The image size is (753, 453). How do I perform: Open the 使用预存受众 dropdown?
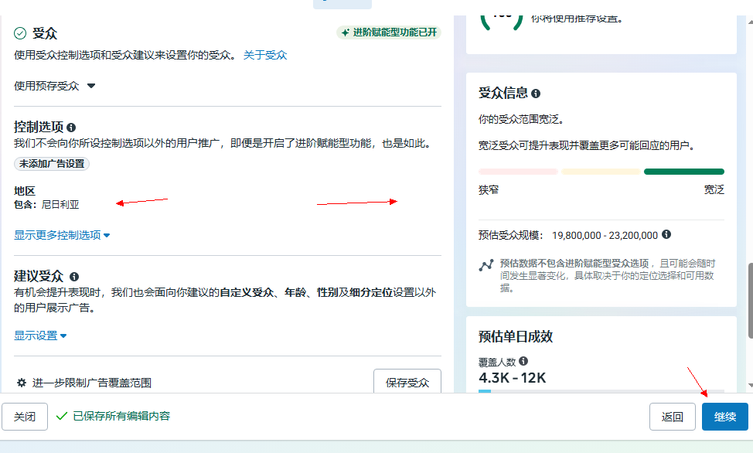55,86
